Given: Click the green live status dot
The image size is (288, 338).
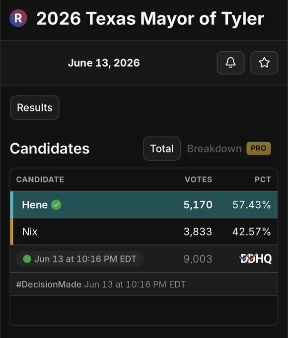Looking at the screenshot, I should [27, 258].
